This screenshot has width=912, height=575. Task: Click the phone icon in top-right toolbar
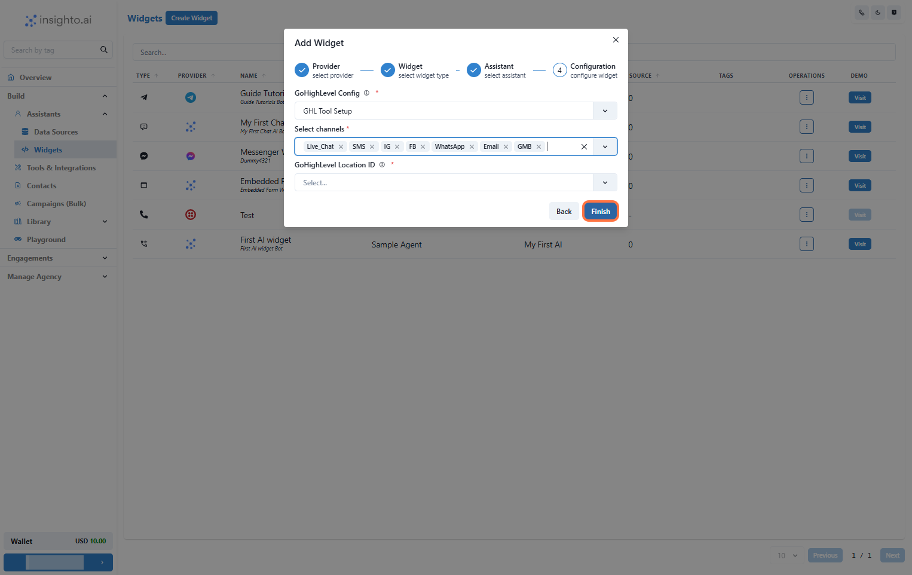[862, 13]
